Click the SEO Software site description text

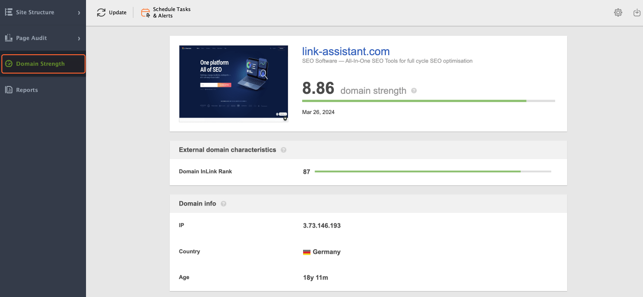(x=387, y=61)
